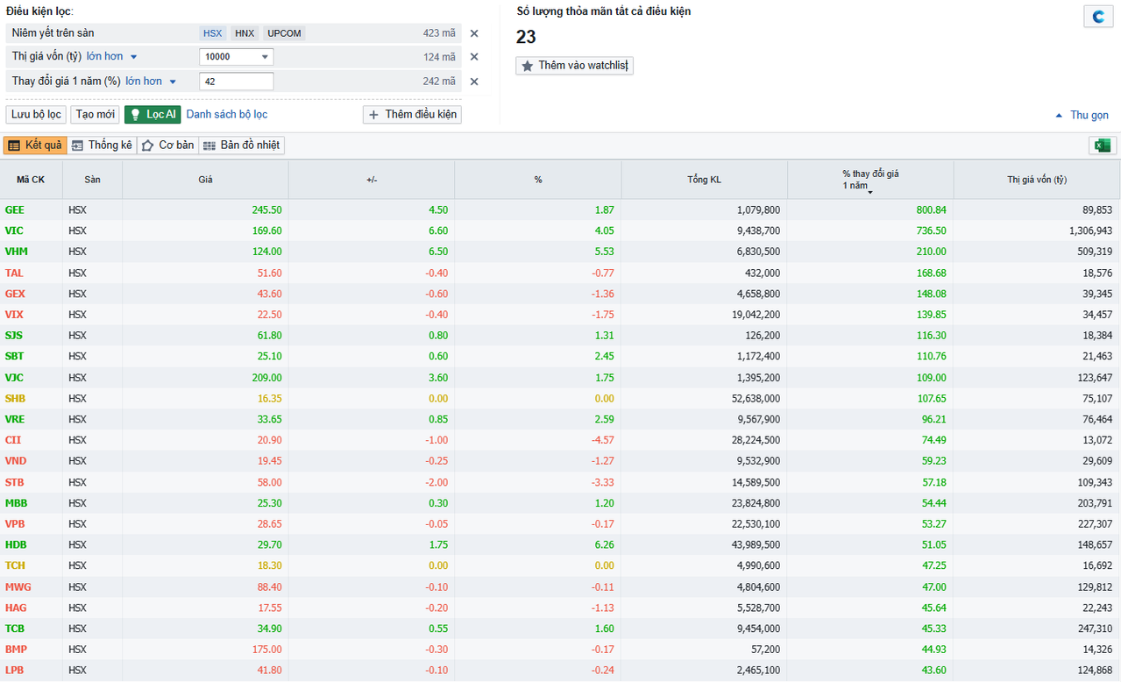Sort by Giá column header

[x=205, y=180]
